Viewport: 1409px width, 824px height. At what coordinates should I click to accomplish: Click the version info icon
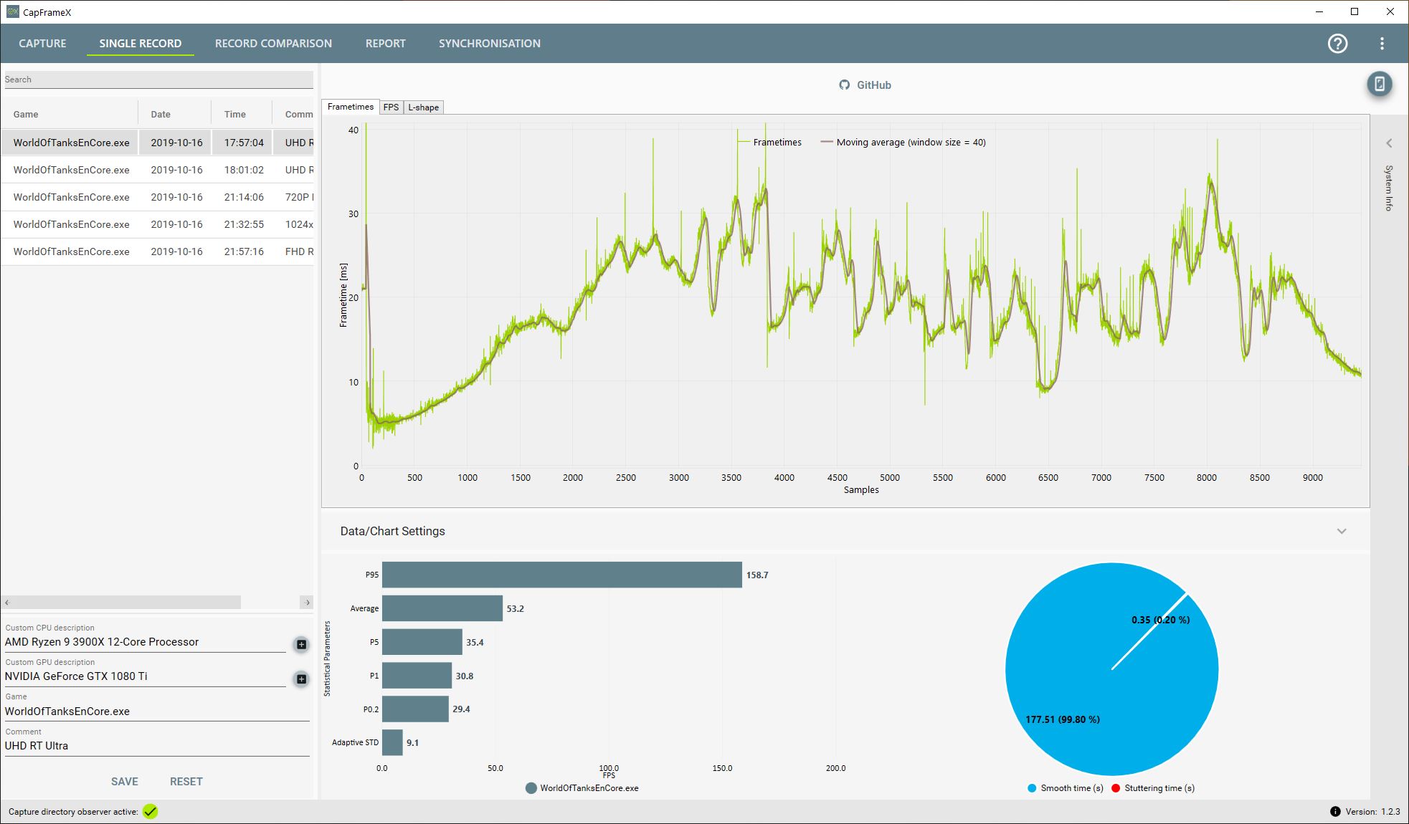coord(1334,811)
